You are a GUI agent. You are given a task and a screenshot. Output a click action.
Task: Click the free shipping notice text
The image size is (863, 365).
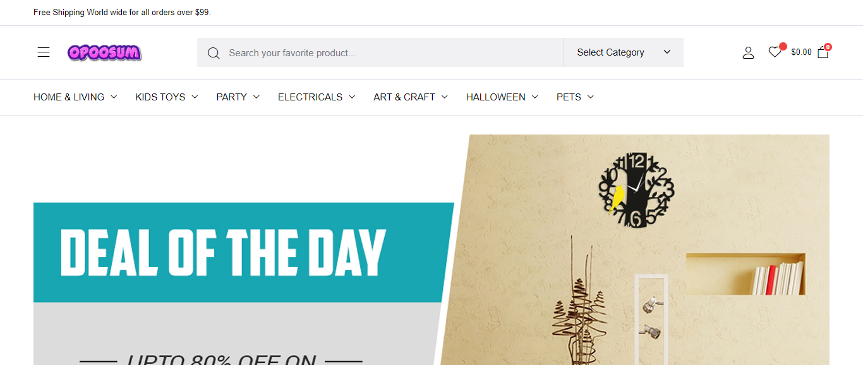click(x=122, y=13)
